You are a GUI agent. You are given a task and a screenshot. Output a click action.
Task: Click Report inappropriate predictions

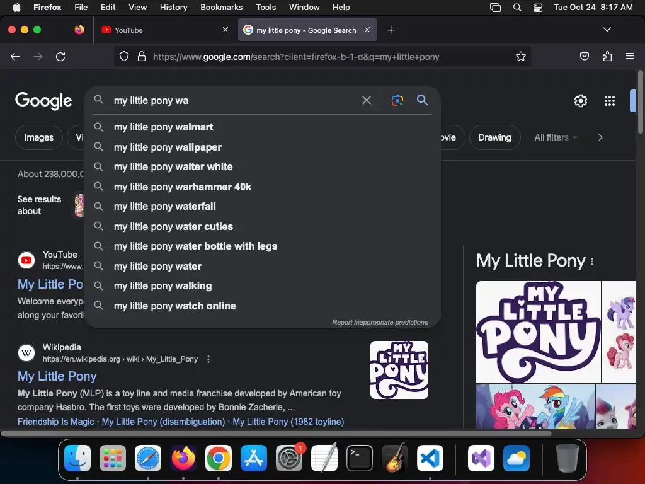click(x=380, y=322)
